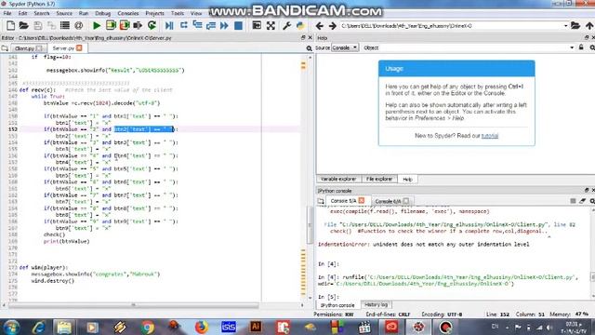Launch Firefox from the taskbar
This screenshot has height=335, width=595.
pos(202,327)
